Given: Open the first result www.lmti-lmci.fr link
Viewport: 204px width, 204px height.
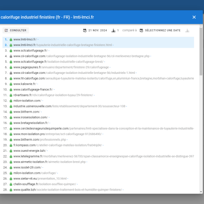Looking at the screenshot, I should coord(25,40).
